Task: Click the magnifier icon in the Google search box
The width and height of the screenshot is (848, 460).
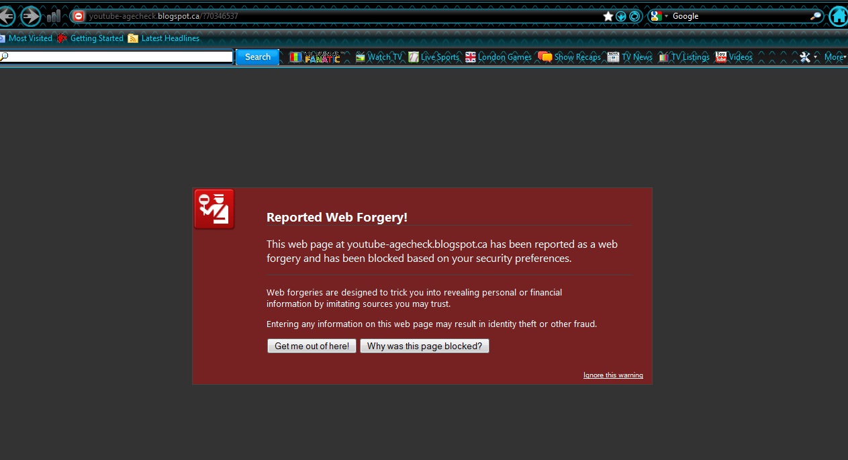Action: [816, 16]
